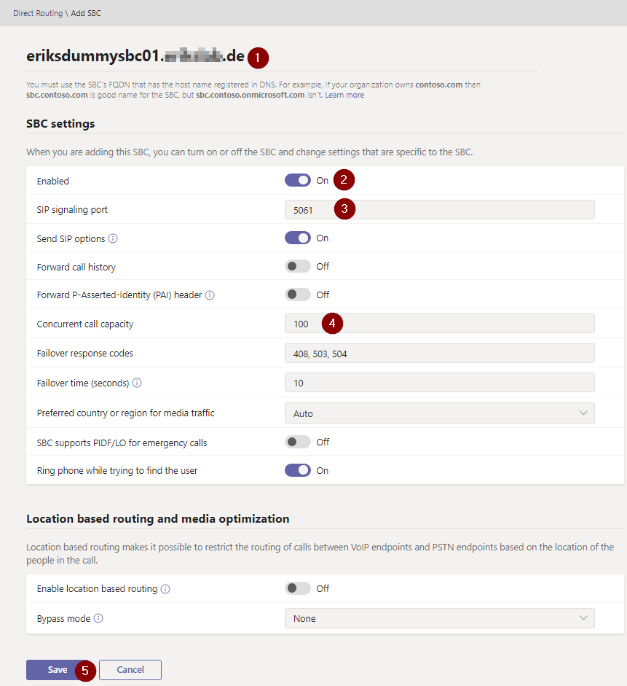Toggle the Enabled switch off
This screenshot has height=686, width=627.
[297, 180]
